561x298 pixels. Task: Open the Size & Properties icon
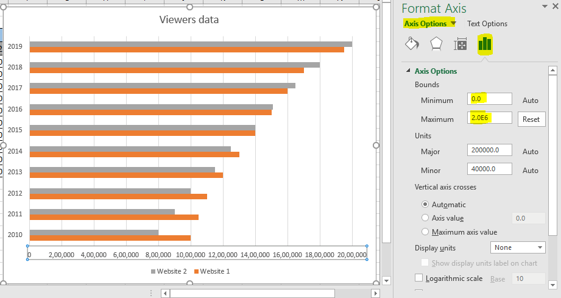tap(460, 44)
